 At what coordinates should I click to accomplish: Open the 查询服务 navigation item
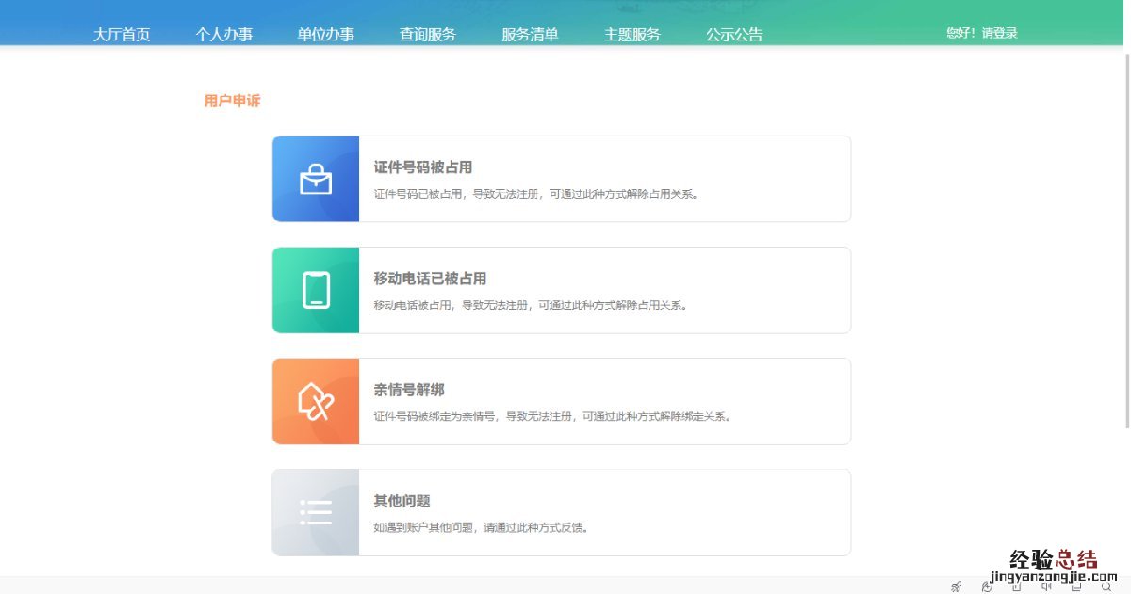pyautogui.click(x=427, y=35)
